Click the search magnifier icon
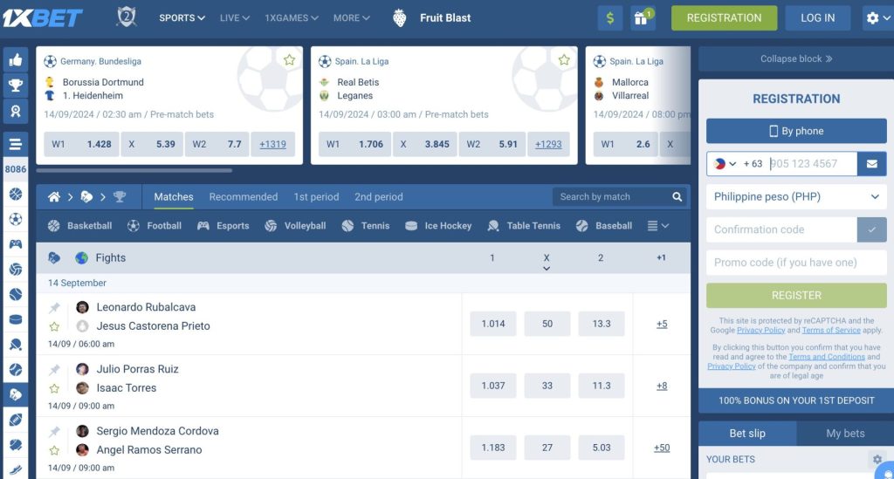The width and height of the screenshot is (894, 479). (x=677, y=197)
